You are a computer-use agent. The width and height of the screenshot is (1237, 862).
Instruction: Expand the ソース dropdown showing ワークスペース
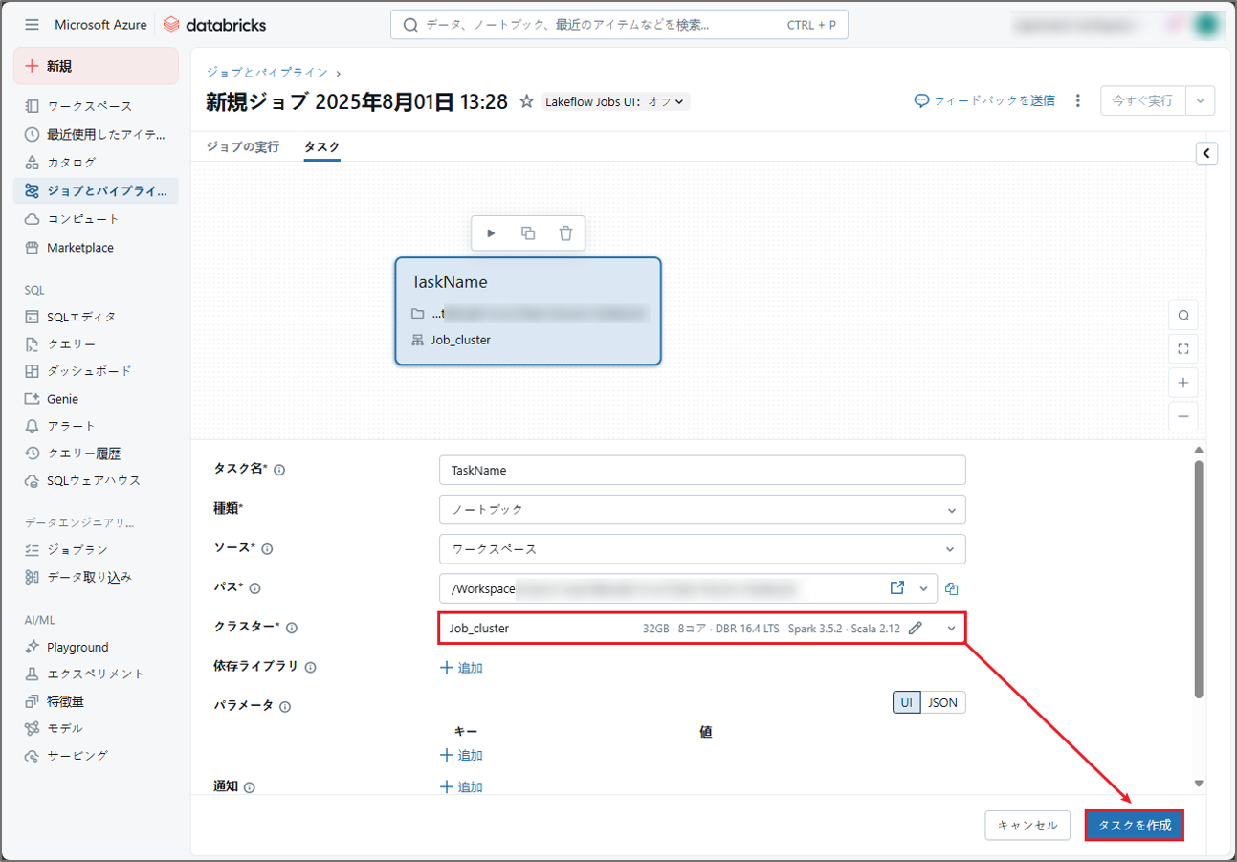coord(702,549)
